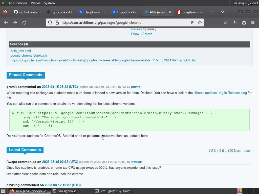Open the pinned comment date 2023-04-15 08:22
Screen dimensions: 259x194
pyautogui.click(x=60, y=87)
